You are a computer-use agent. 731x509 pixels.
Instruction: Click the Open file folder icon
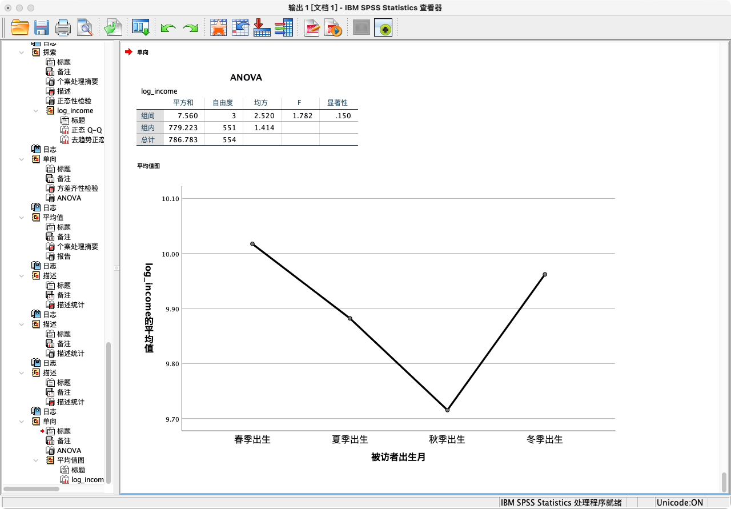click(x=20, y=27)
